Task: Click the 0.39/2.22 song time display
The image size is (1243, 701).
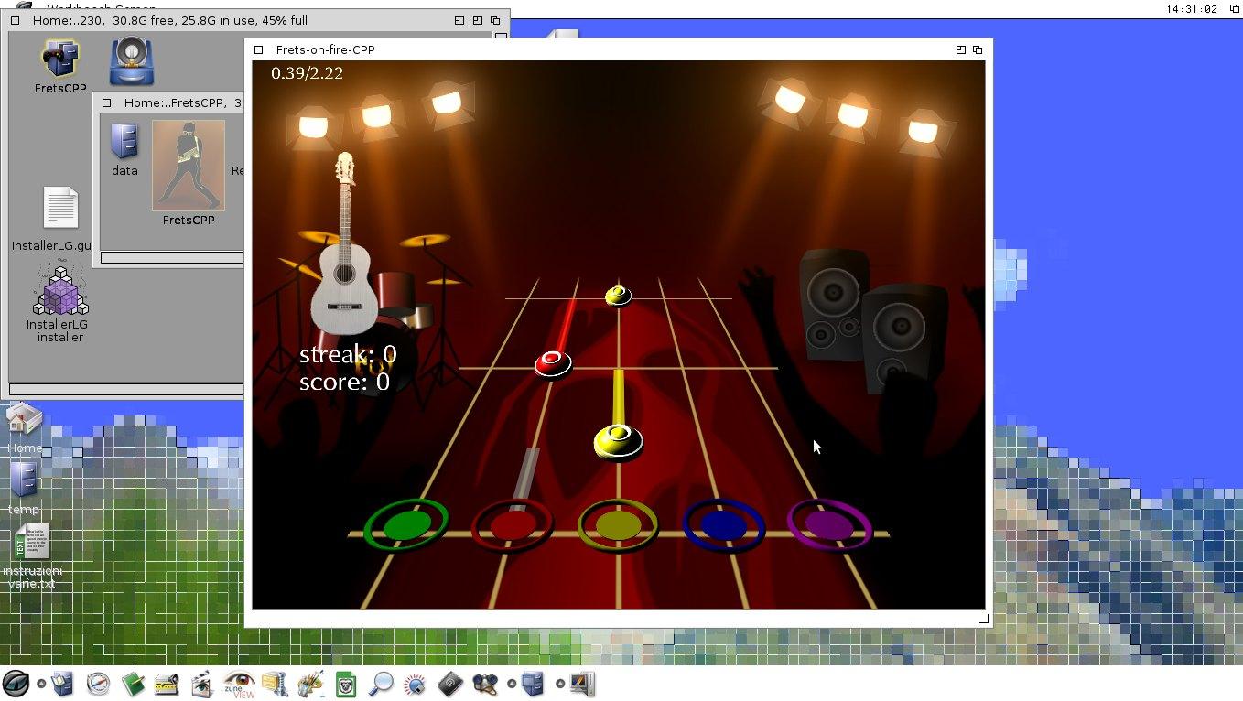Action: pyautogui.click(x=307, y=72)
